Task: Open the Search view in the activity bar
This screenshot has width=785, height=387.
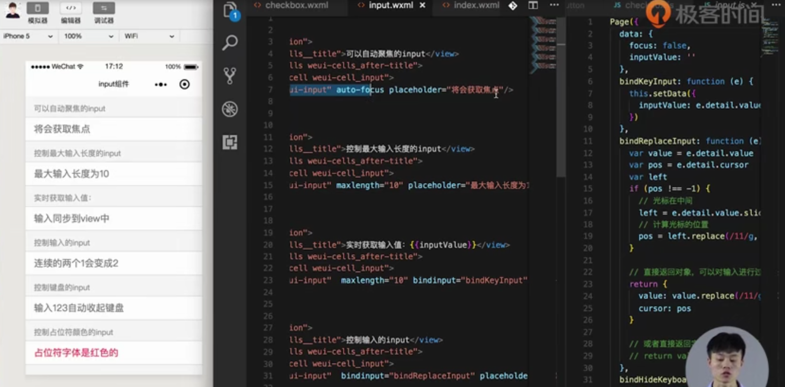Action: [x=230, y=42]
